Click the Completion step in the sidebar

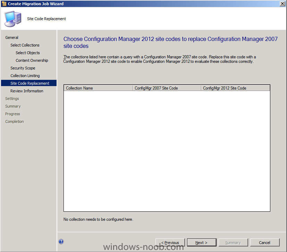tap(15, 121)
